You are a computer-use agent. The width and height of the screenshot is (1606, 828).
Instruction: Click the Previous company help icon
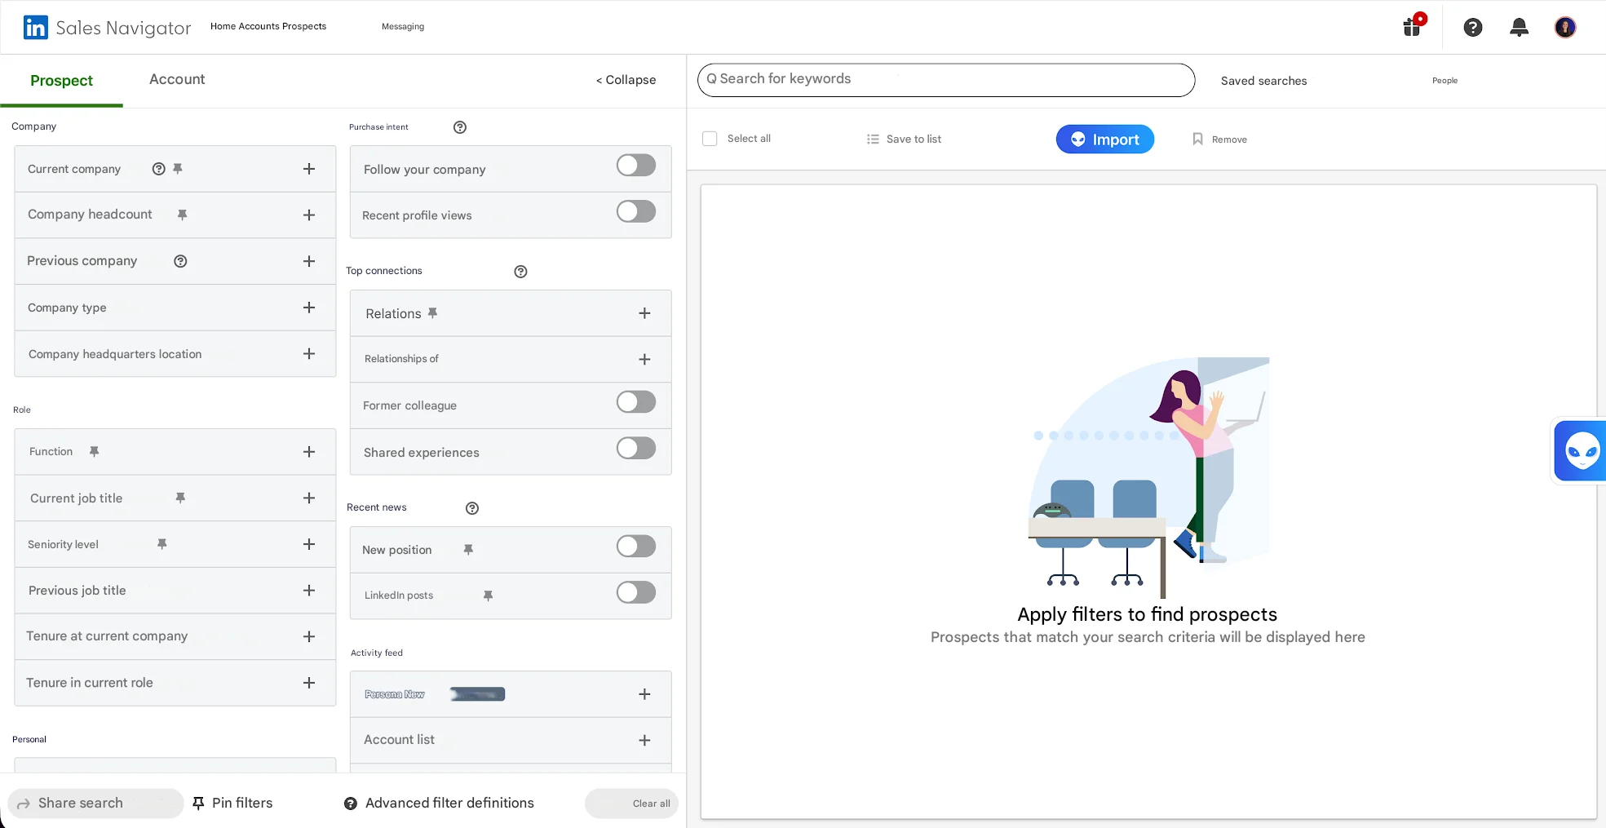point(180,261)
